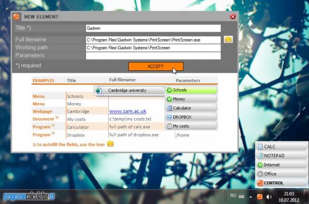The width and height of the screenshot is (309, 204).
Task: Click the 'full path of dropbox.exe' text
Action: coord(134,135)
